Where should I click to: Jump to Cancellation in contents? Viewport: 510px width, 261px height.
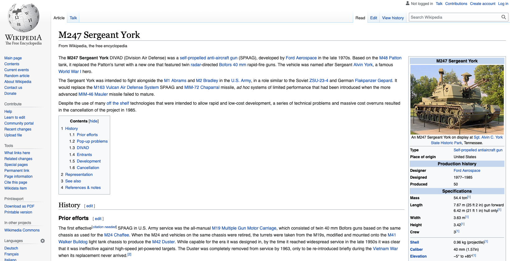(88, 168)
